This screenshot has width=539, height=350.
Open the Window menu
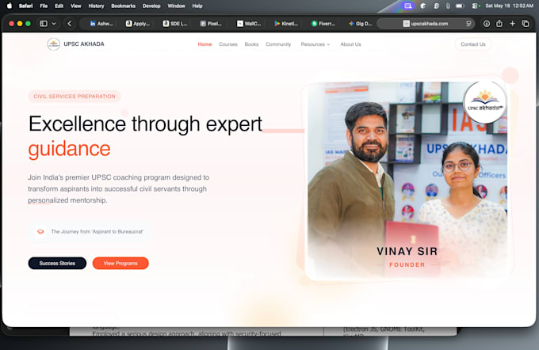click(176, 6)
